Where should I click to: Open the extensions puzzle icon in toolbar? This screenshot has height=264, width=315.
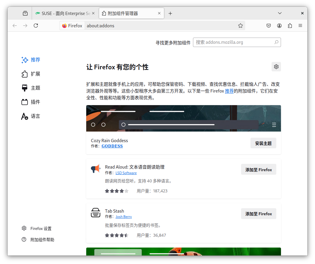(x=290, y=26)
